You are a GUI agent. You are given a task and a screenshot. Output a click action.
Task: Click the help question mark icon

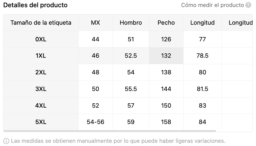coord(248,5)
